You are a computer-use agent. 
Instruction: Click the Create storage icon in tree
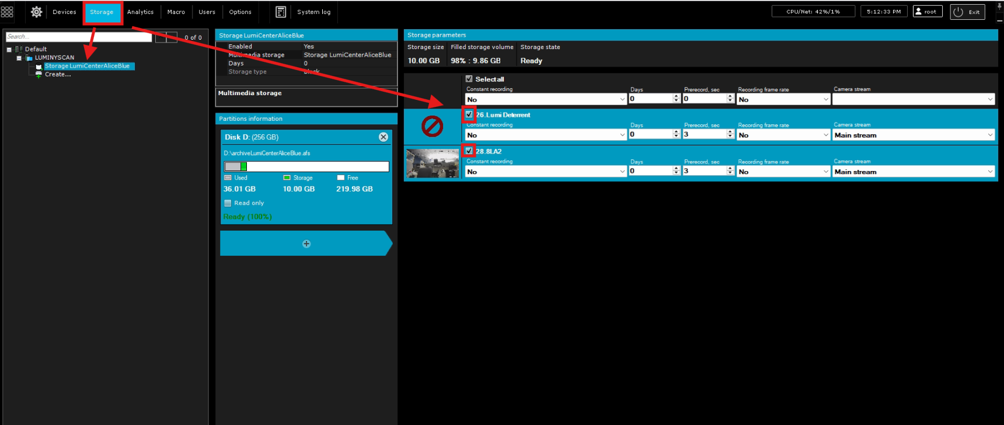tap(39, 75)
